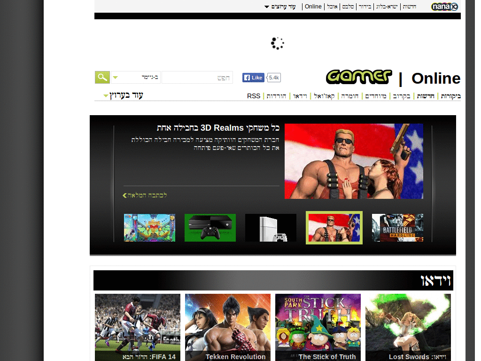Open the מיוחדים specials tab
The width and height of the screenshot is (481, 361).
pos(376,96)
